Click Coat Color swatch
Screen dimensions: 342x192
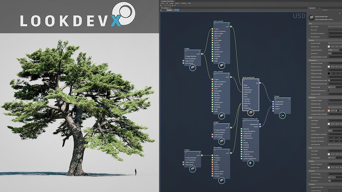pyautogui.click(x=329, y=124)
